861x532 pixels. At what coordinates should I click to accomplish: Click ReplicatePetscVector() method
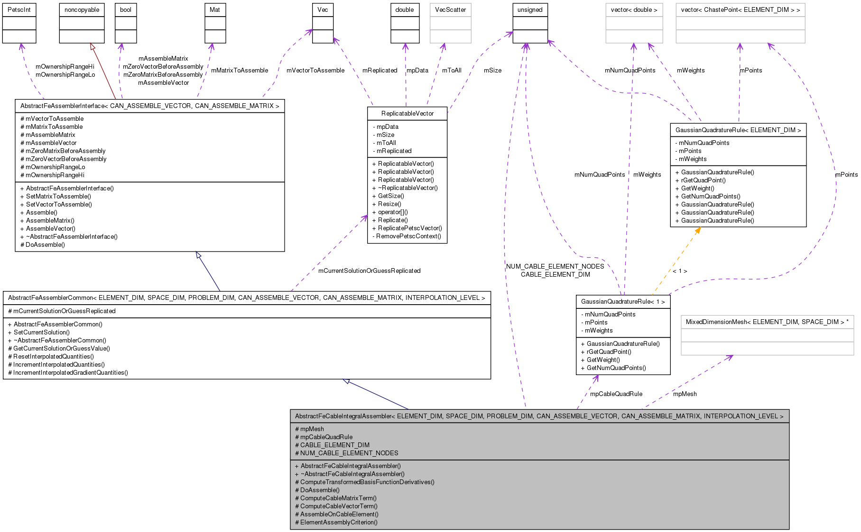(407, 228)
